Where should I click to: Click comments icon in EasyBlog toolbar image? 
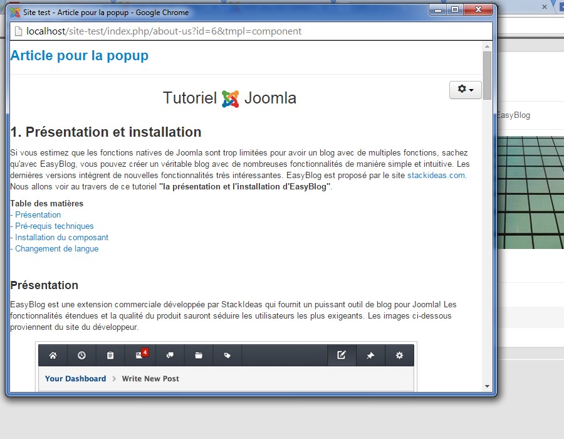coord(170,356)
